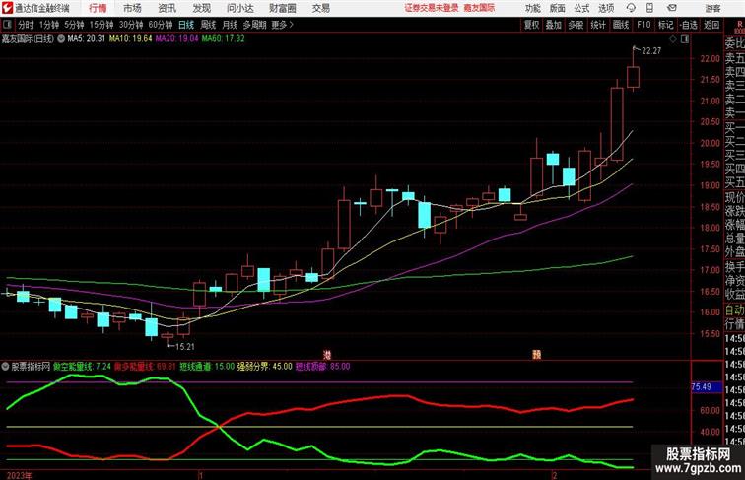745x480 pixels.
Task: Click the diamond icon above the chart
Action: pyautogui.click(x=673, y=39)
